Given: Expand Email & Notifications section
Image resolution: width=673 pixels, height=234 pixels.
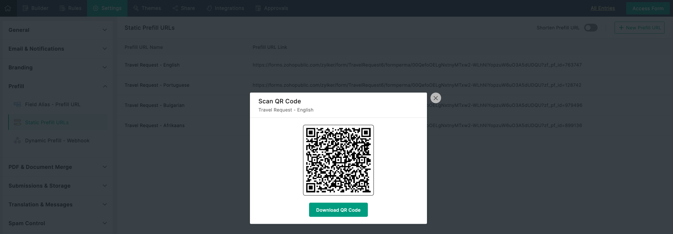Looking at the screenshot, I should pos(105,49).
